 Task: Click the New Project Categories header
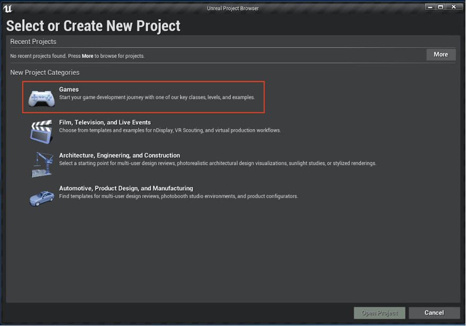pyautogui.click(x=45, y=73)
